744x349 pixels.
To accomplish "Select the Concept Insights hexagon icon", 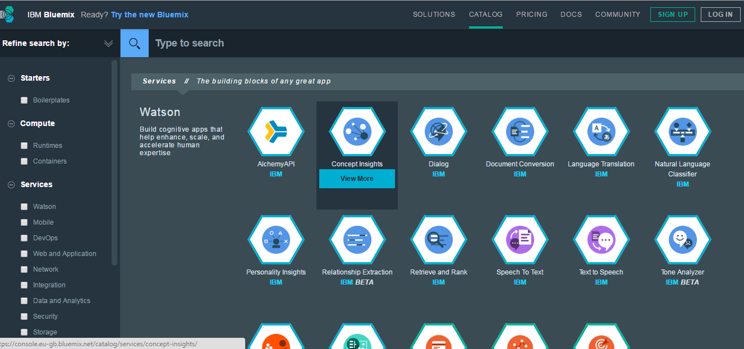I will pyautogui.click(x=357, y=132).
